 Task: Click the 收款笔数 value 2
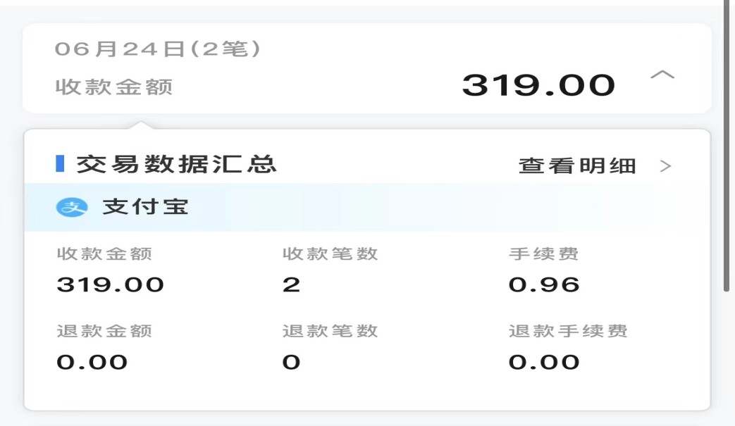(x=291, y=285)
